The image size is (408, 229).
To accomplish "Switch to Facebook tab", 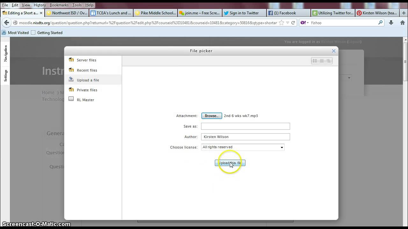I will [288, 13].
